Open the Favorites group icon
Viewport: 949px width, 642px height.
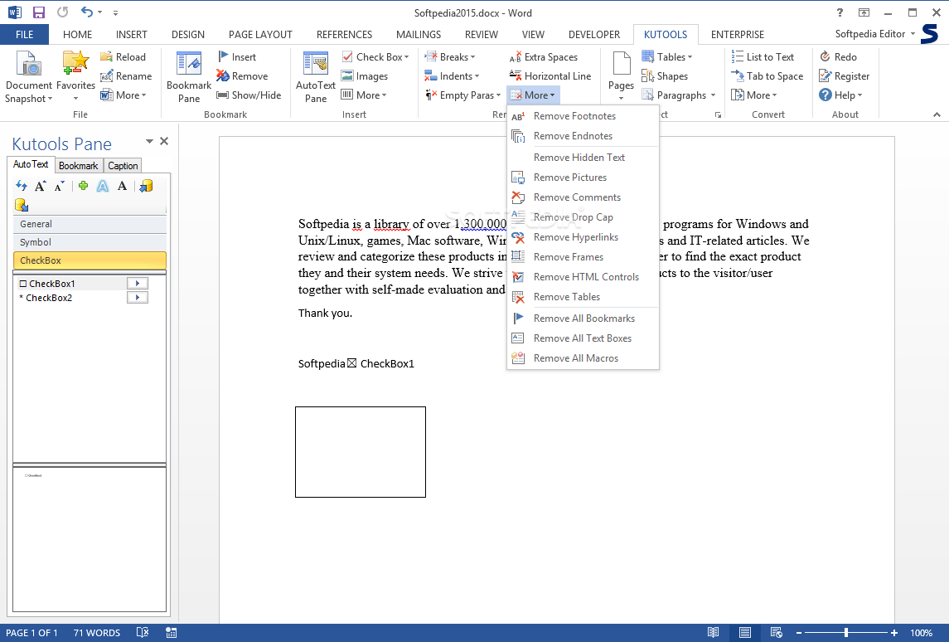pos(75,77)
